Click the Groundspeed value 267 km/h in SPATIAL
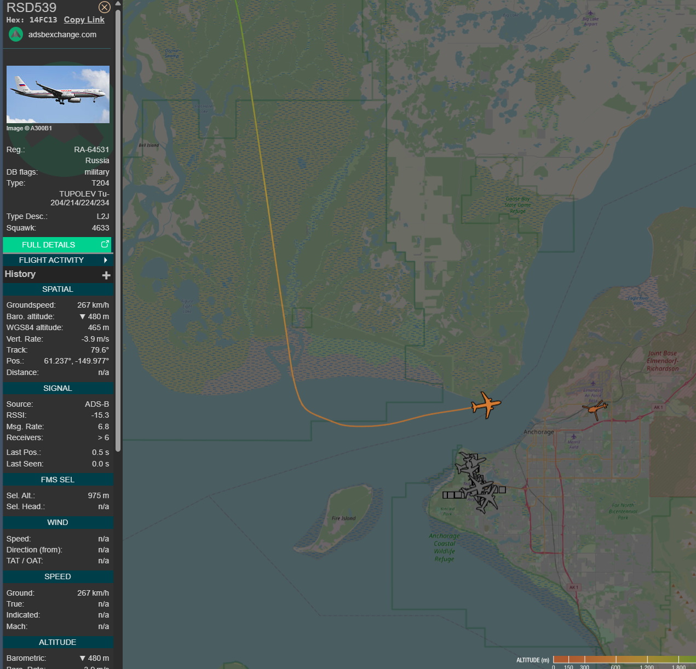The width and height of the screenshot is (696, 669). click(93, 305)
